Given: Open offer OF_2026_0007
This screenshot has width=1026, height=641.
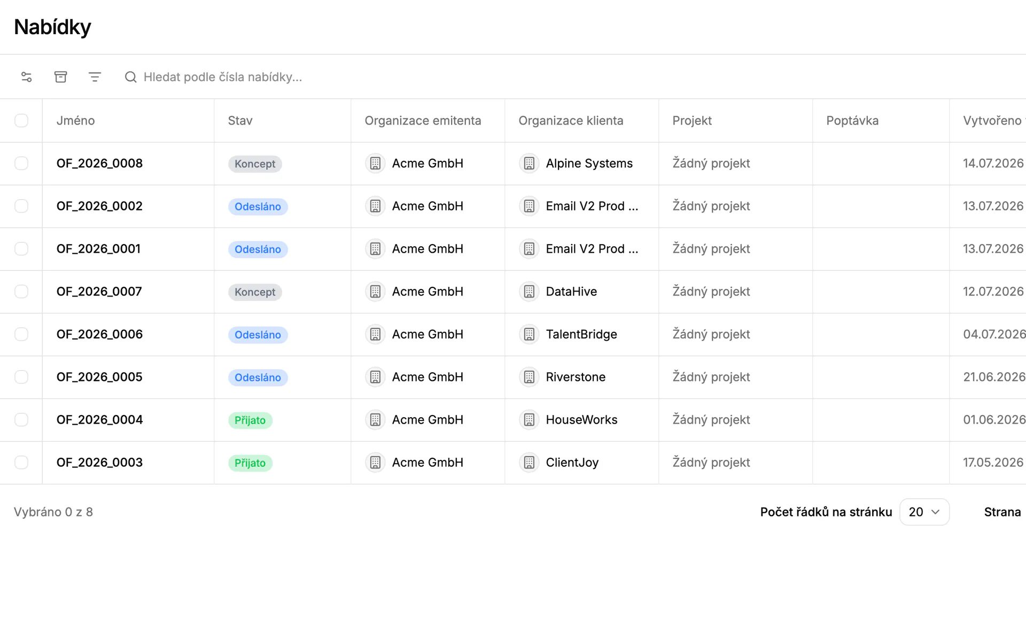Looking at the screenshot, I should click(x=99, y=292).
